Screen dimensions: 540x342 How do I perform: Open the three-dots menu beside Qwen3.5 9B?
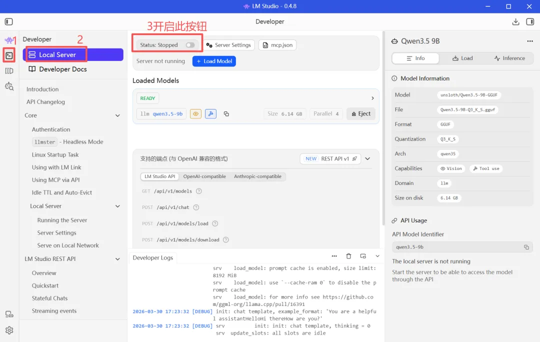click(x=529, y=41)
